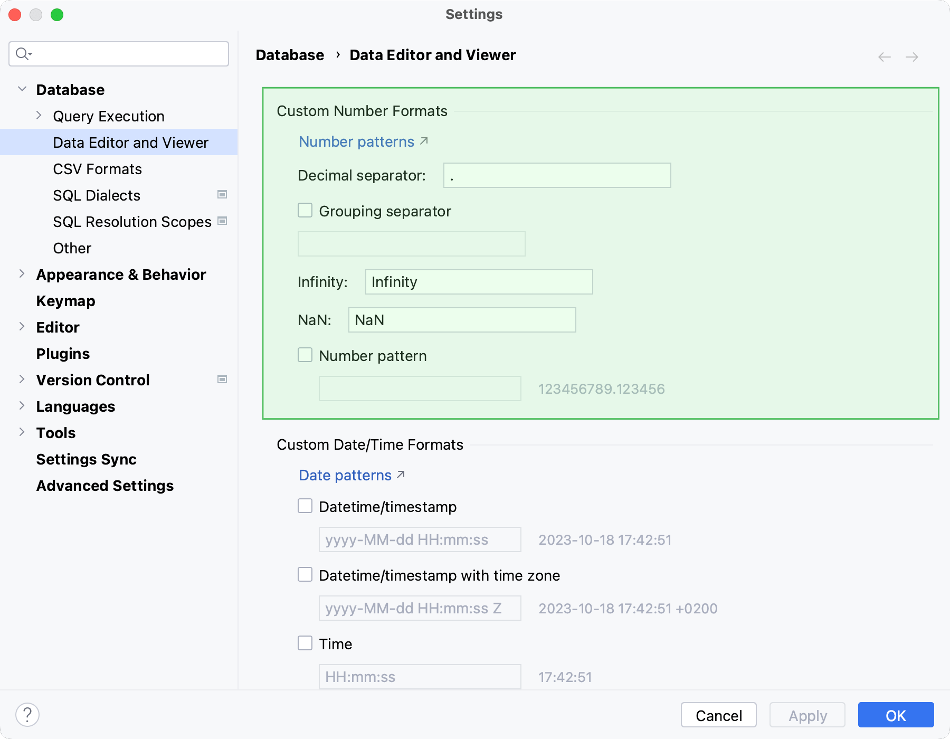Click the back navigation arrow
This screenshot has width=950, height=739.
click(x=885, y=57)
